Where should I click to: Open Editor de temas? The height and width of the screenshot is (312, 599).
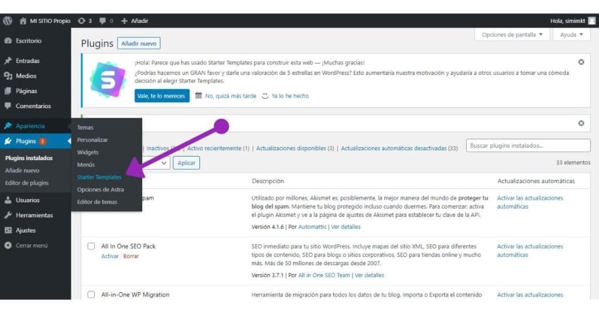tap(97, 202)
